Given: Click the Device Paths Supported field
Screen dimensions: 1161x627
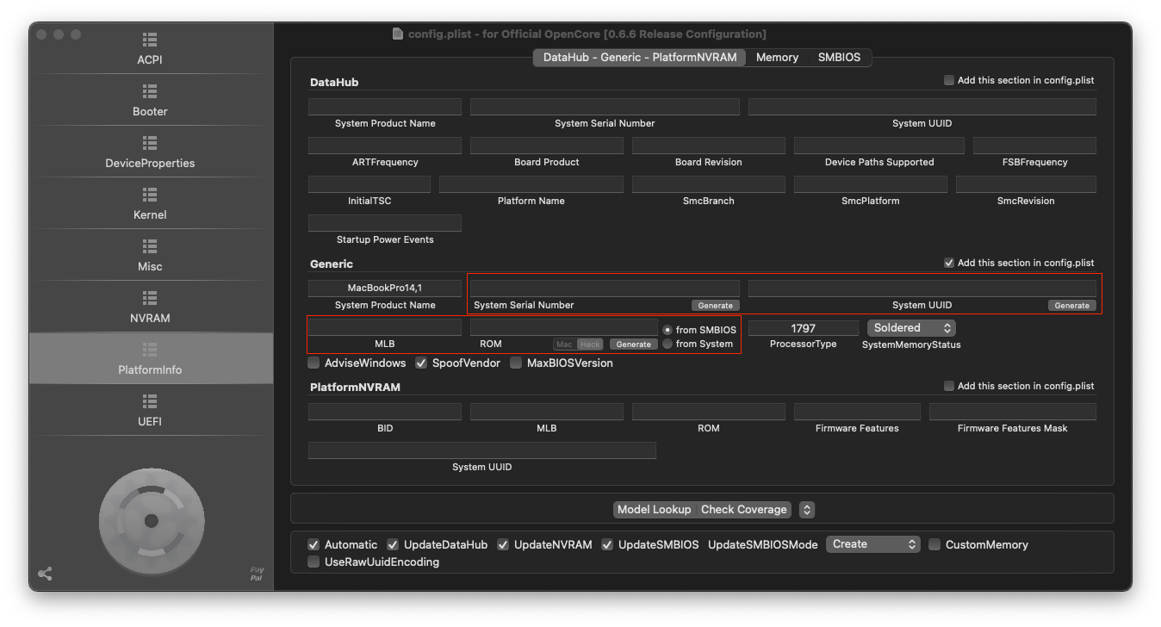Looking at the screenshot, I should [879, 146].
